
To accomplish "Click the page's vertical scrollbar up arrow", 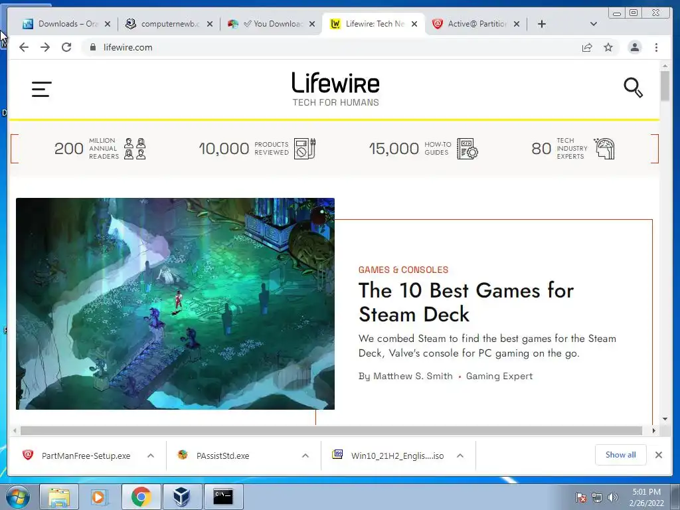I will (665, 66).
